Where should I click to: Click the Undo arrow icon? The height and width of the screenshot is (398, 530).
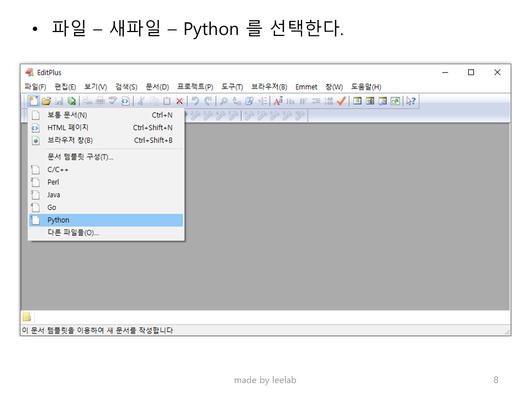(x=195, y=101)
